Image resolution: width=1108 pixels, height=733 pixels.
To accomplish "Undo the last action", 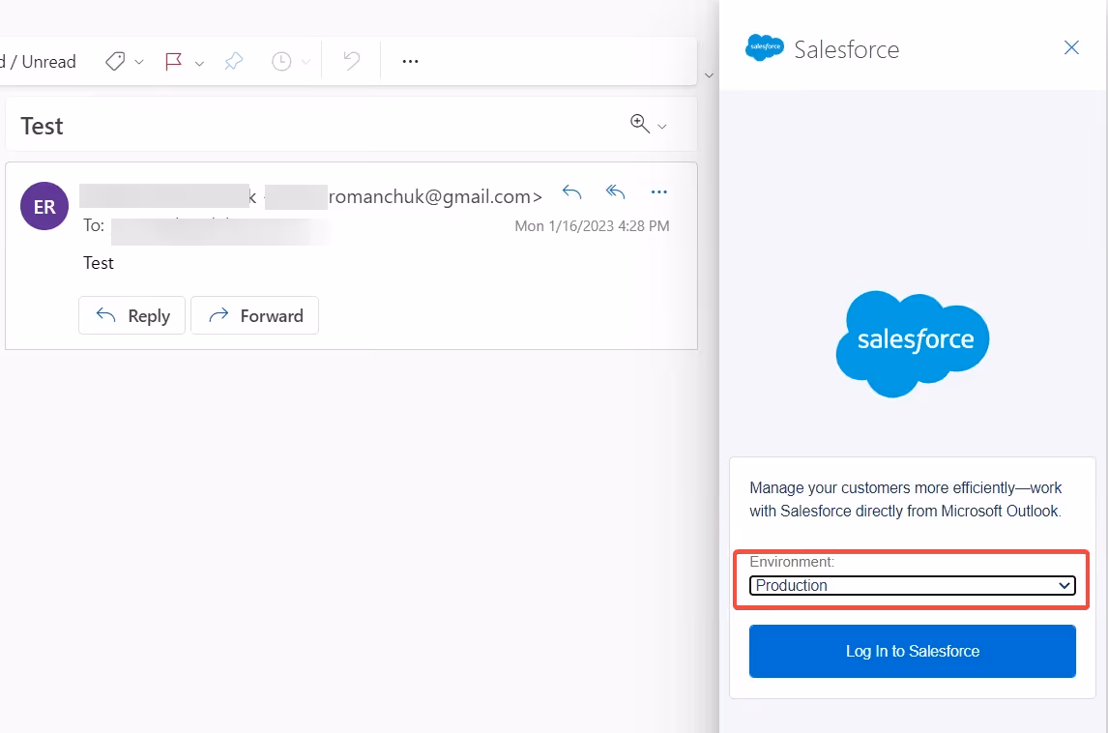I will tap(350, 61).
